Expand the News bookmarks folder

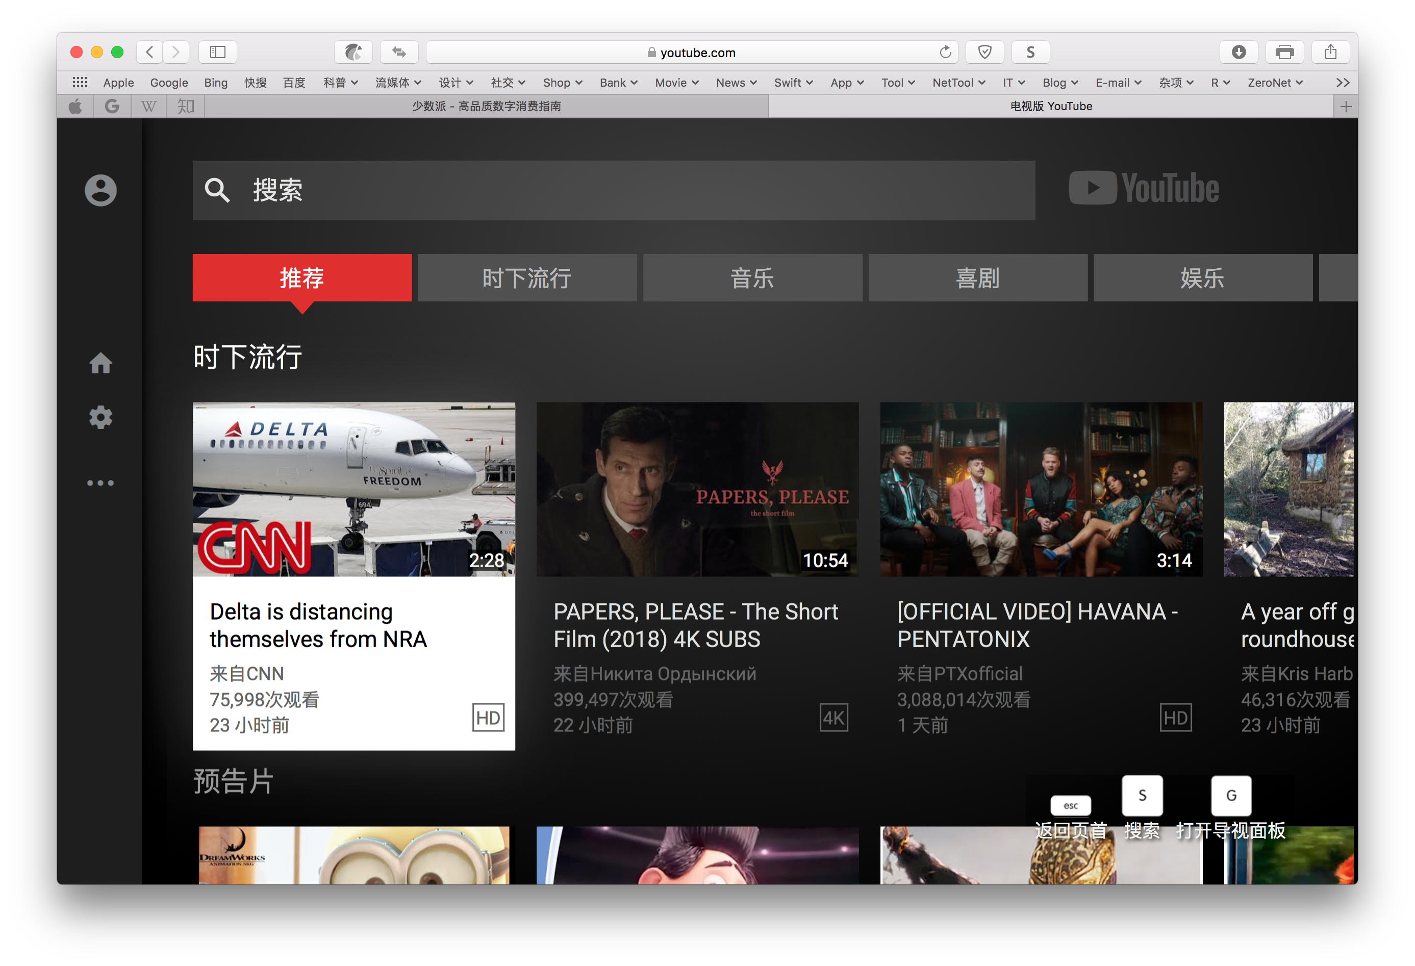(736, 82)
